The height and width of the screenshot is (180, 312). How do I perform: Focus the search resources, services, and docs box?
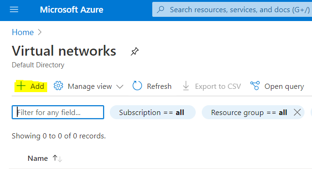coord(232,9)
